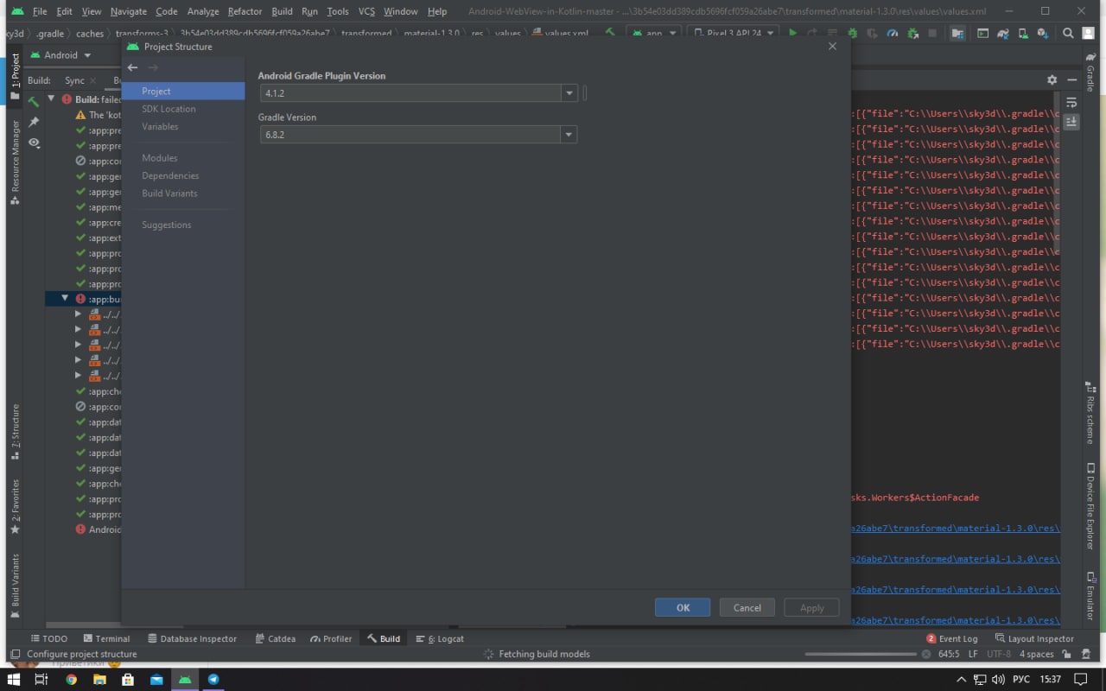The image size is (1106, 691).
Task: Open Chrome from the Windows taskbar
Action: tap(71, 679)
